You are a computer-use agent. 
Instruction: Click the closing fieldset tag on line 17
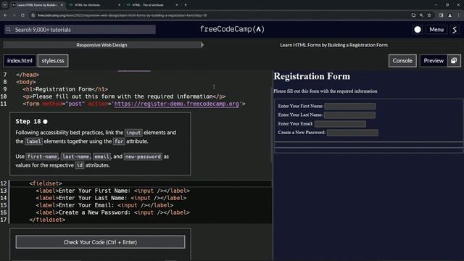tap(47, 220)
